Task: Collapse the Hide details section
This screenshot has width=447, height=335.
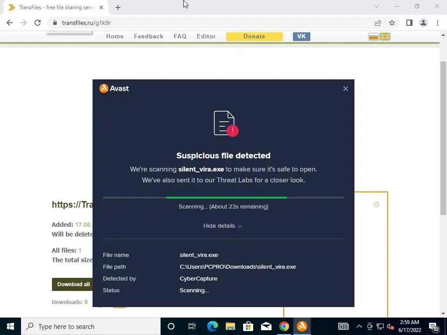Action: (x=223, y=226)
